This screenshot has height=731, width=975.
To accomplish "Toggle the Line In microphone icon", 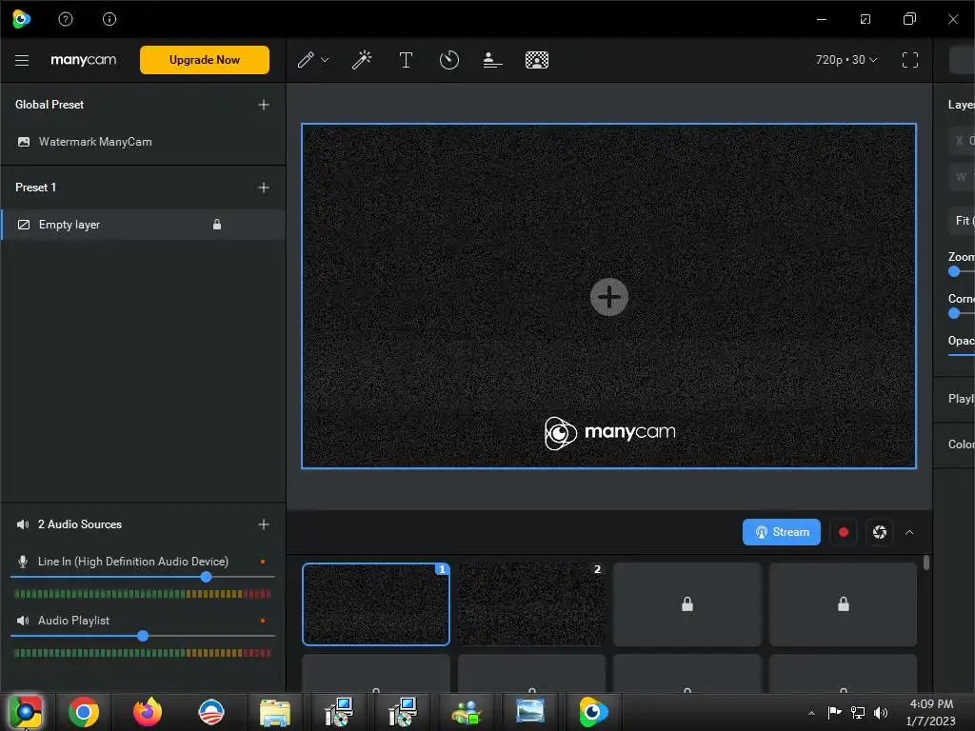I will pos(23,562).
